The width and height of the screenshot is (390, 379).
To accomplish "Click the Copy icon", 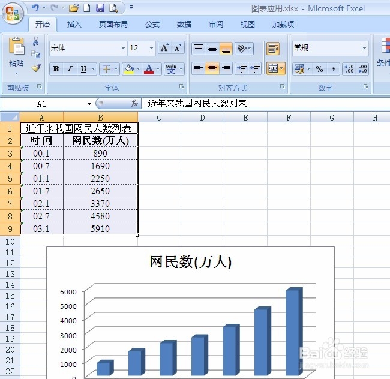I will click(36, 54).
